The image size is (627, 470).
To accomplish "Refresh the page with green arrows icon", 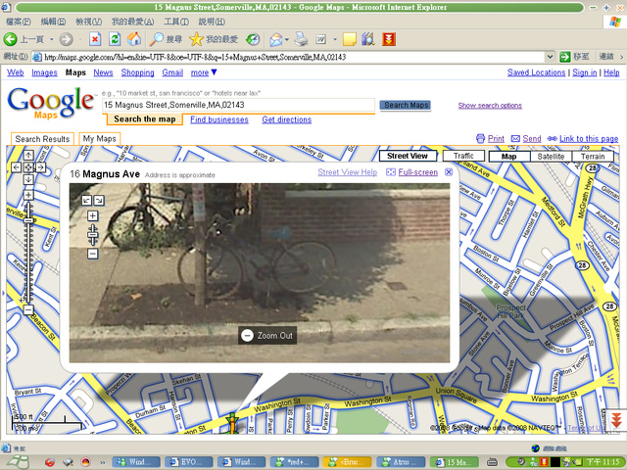I will pyautogui.click(x=115, y=39).
